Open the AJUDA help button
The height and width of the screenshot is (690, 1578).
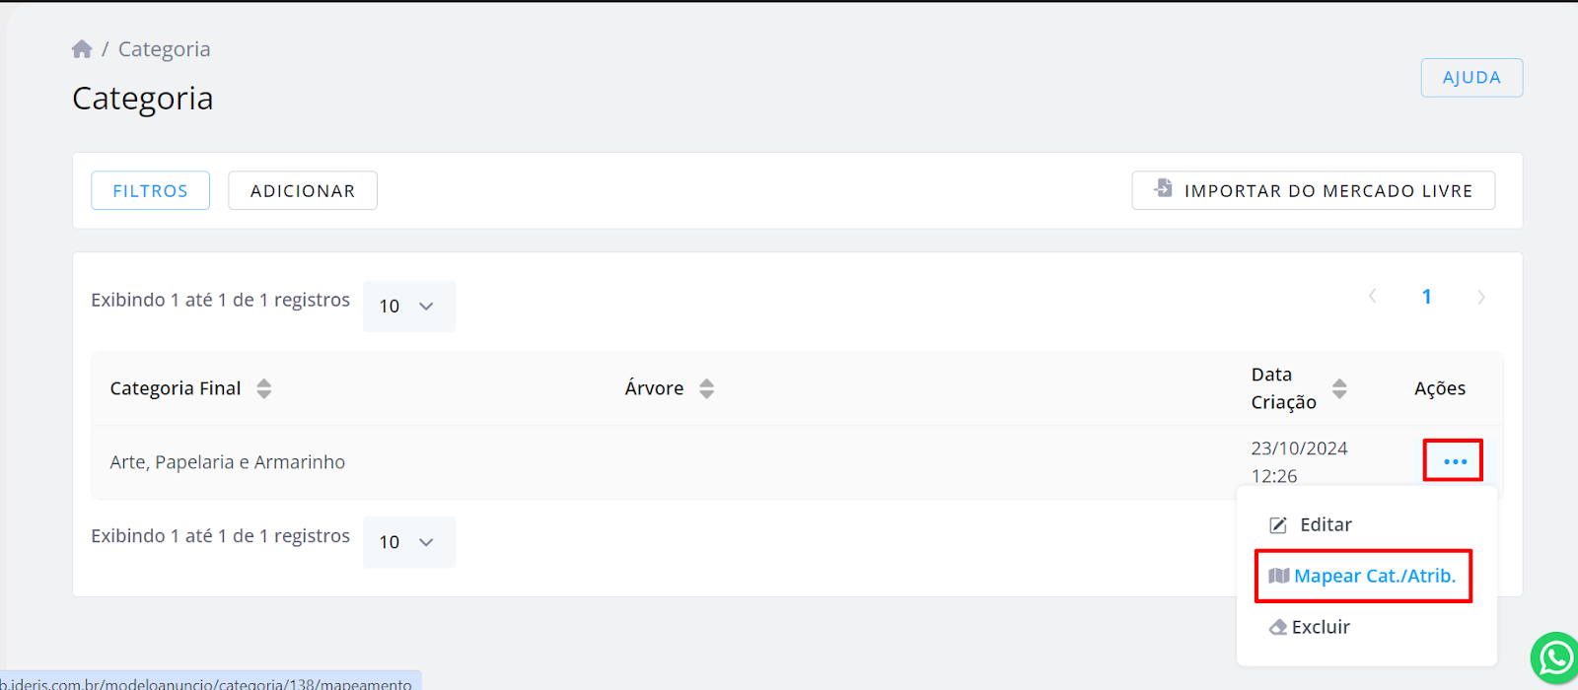pos(1470,78)
